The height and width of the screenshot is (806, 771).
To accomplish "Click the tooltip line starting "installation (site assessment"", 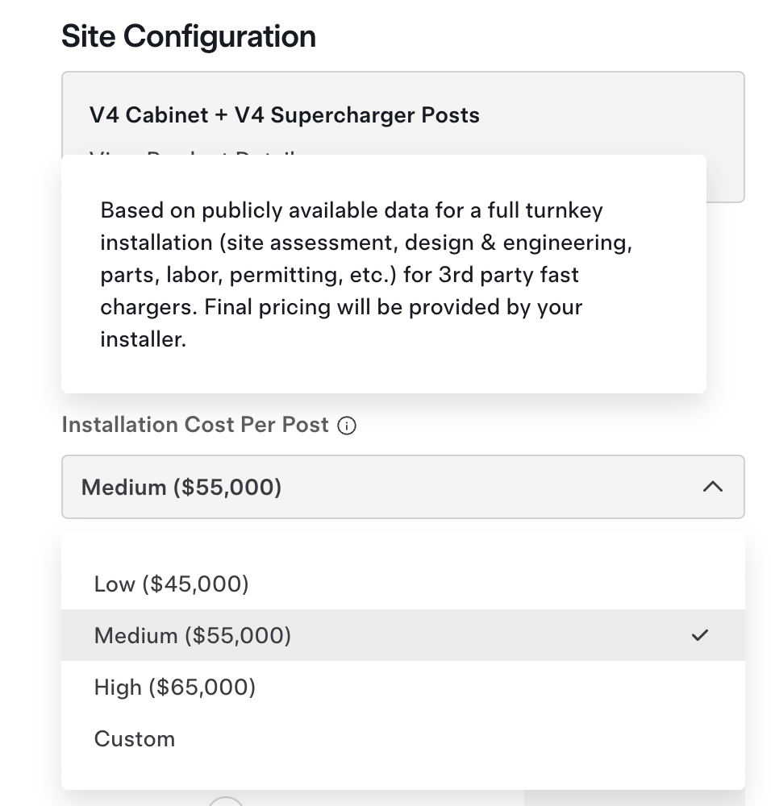I will [366, 243].
